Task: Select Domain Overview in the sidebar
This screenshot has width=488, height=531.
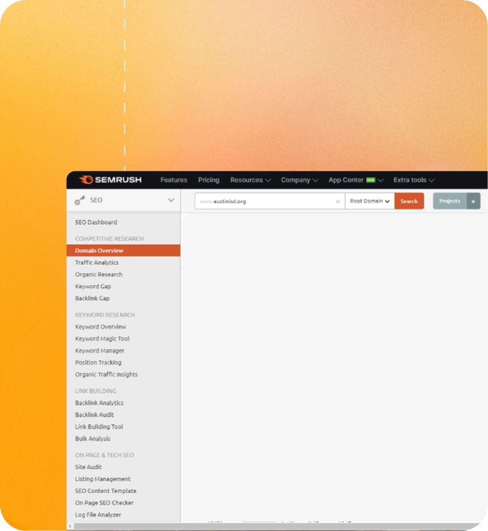Action: (99, 251)
